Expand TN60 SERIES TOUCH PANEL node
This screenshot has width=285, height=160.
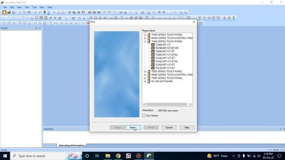[145, 78]
